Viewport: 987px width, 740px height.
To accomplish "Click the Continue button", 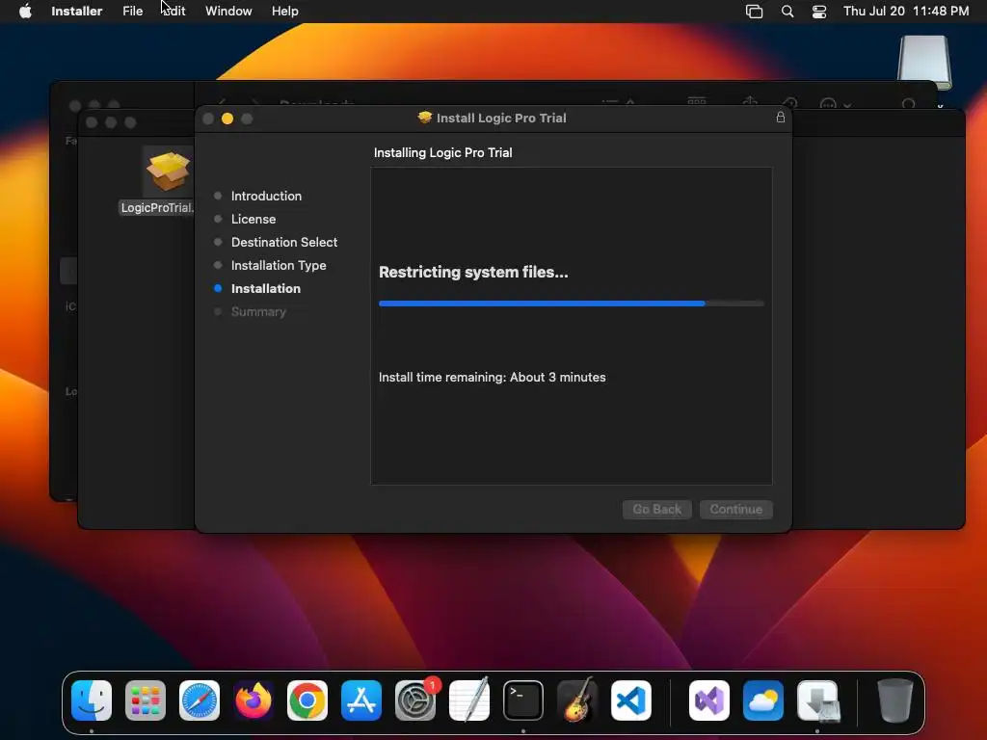I will 735,509.
